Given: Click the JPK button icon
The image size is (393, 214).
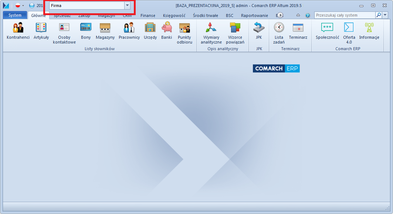Looking at the screenshot, I should pos(259,28).
